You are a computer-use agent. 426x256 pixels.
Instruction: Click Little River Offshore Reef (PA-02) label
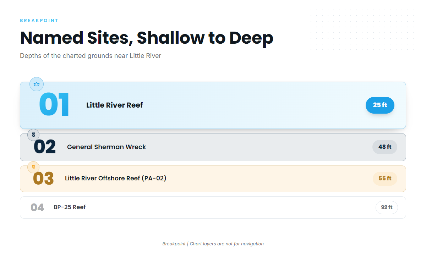(x=116, y=178)
